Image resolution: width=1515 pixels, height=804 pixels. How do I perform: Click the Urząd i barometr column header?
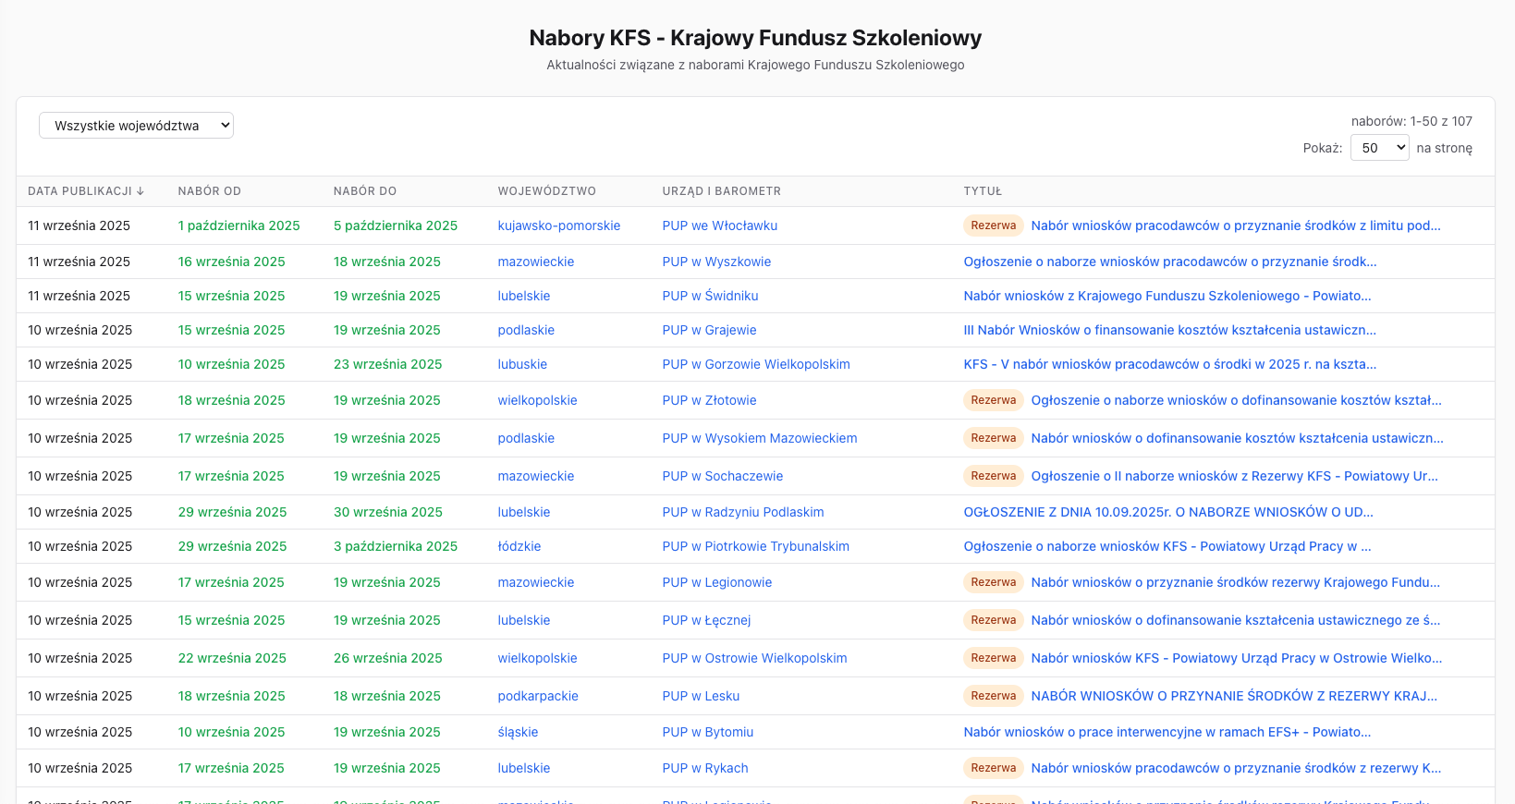pos(722,191)
